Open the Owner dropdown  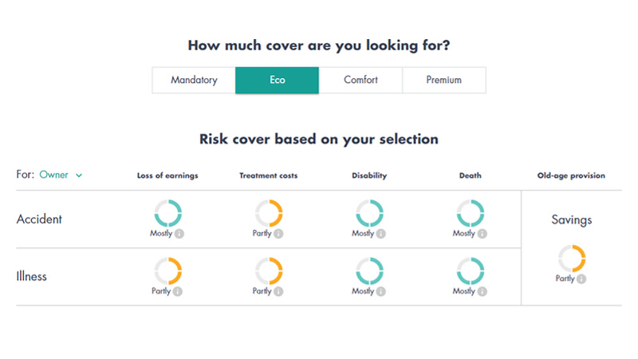coord(55,175)
